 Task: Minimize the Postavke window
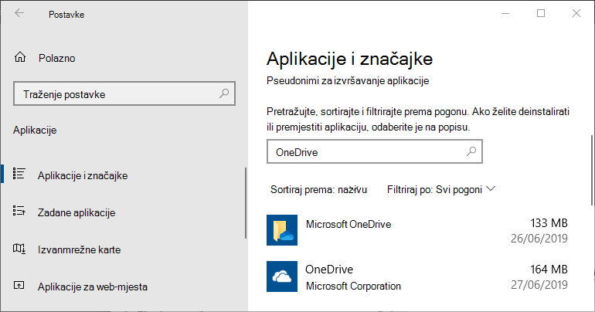pyautogui.click(x=505, y=13)
